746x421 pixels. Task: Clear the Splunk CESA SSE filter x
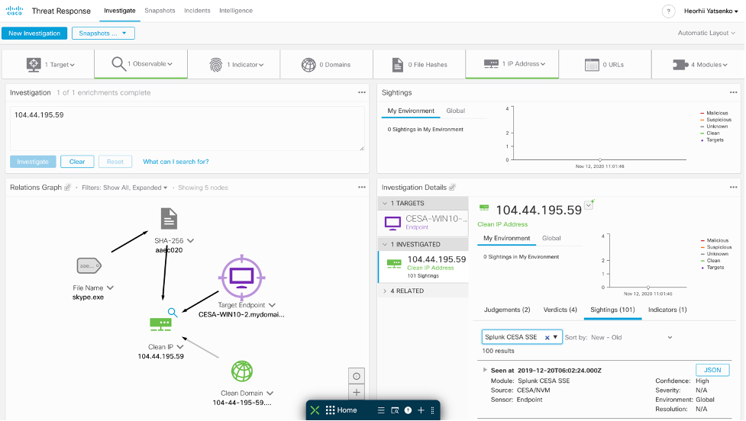tap(547, 337)
